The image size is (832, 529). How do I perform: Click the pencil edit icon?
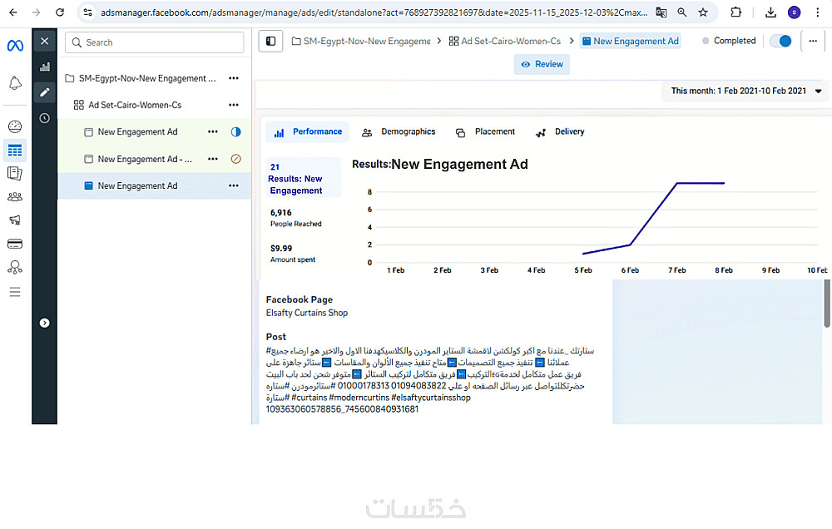tap(45, 91)
